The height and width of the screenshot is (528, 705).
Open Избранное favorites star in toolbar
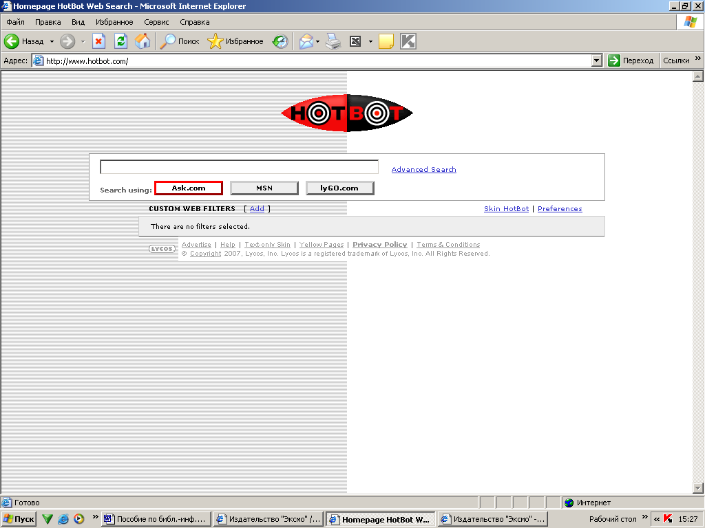[x=235, y=41]
